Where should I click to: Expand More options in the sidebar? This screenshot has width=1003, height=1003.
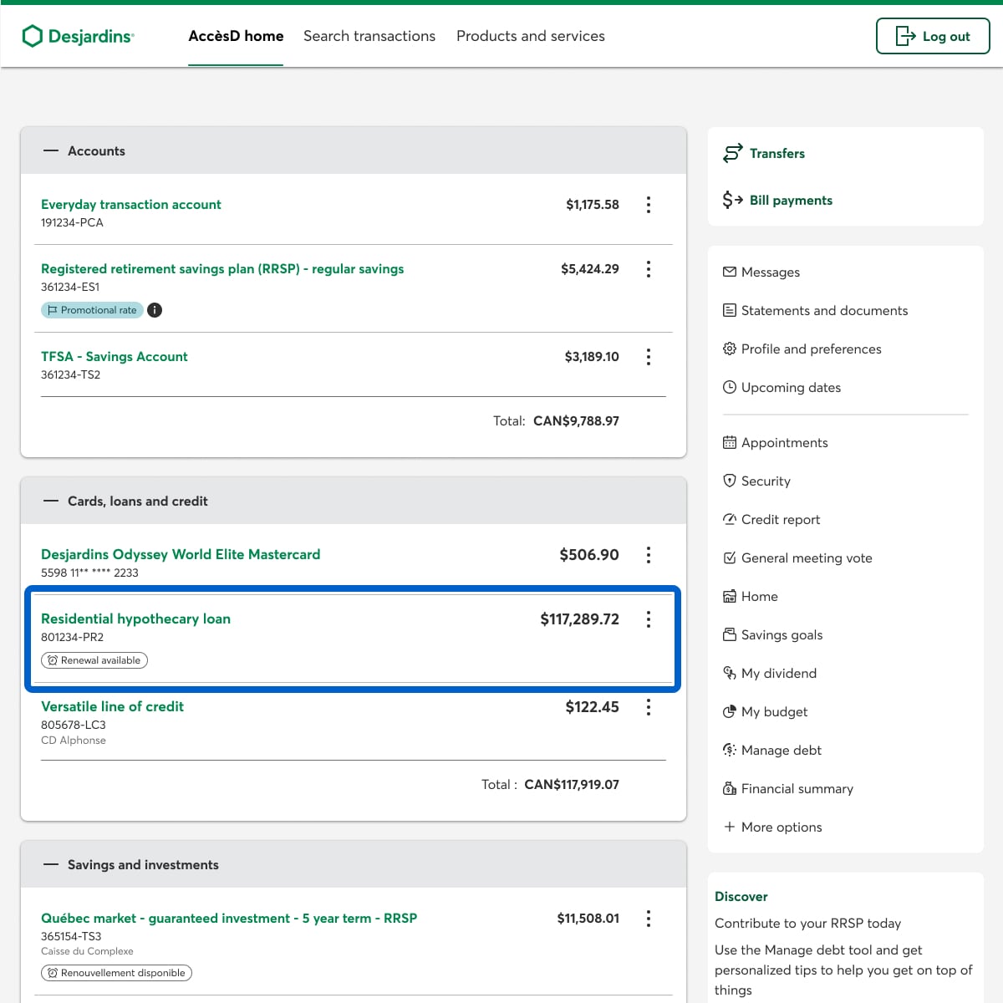772,827
